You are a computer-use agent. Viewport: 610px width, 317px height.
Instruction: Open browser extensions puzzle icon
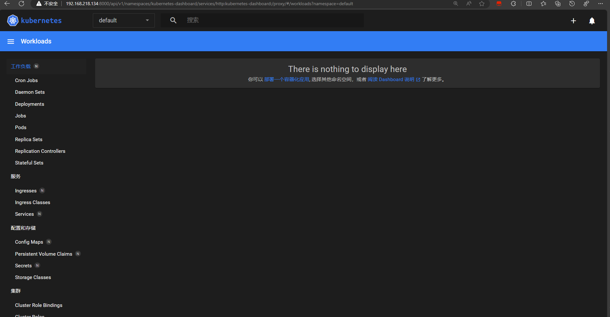[513, 4]
